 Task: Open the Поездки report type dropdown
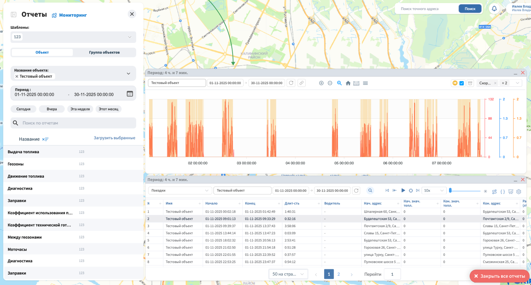click(180, 190)
